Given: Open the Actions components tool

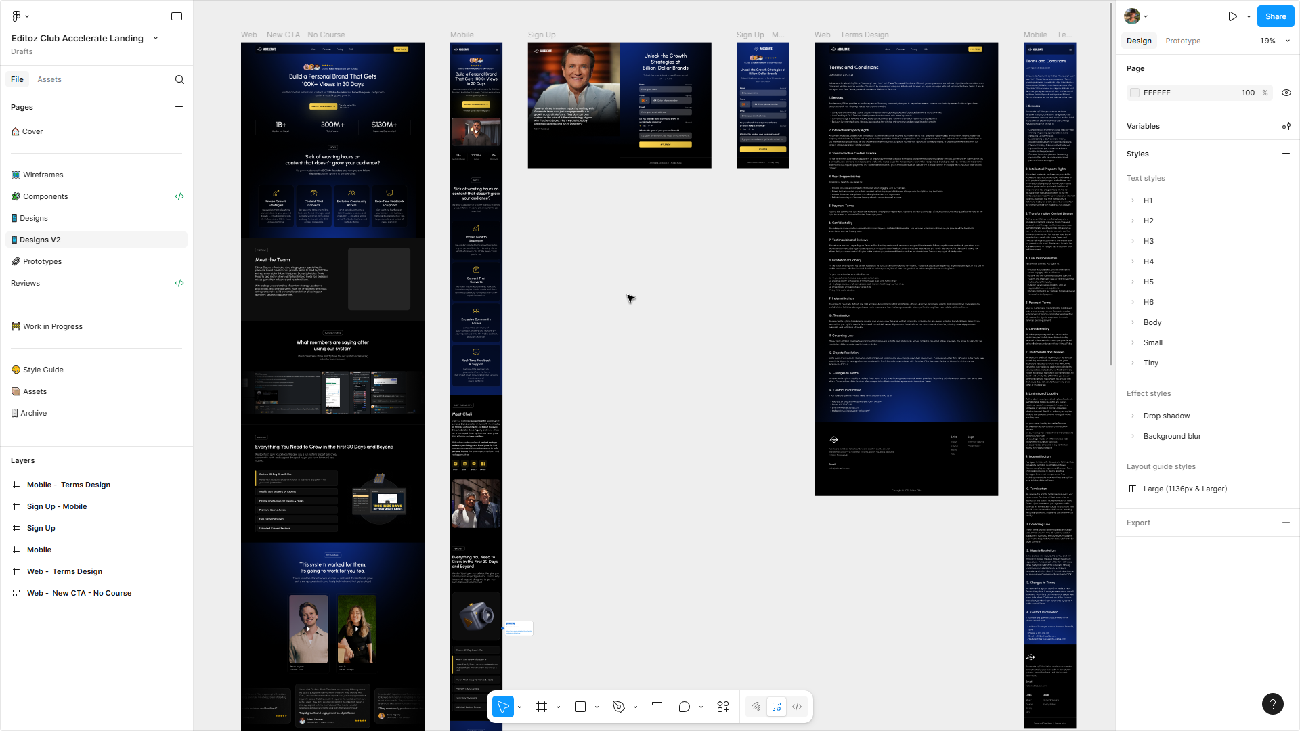Looking at the screenshot, I should coord(723,707).
